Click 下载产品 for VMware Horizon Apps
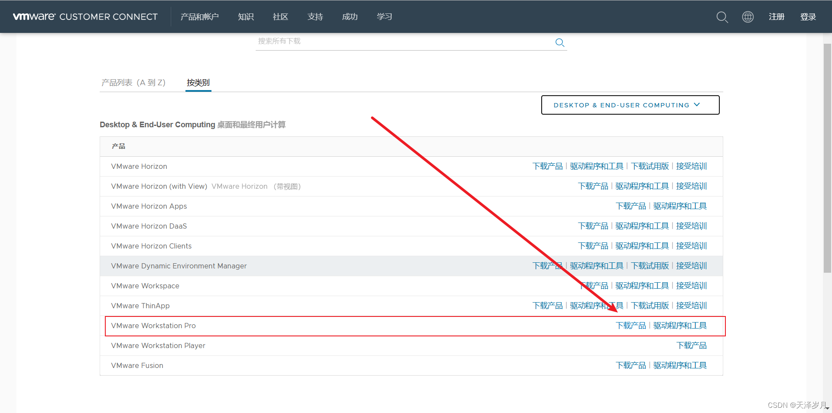The image size is (832, 413). point(631,206)
